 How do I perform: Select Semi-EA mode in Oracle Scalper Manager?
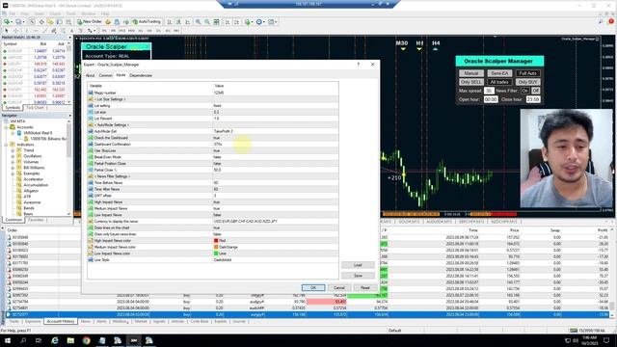[x=499, y=73]
